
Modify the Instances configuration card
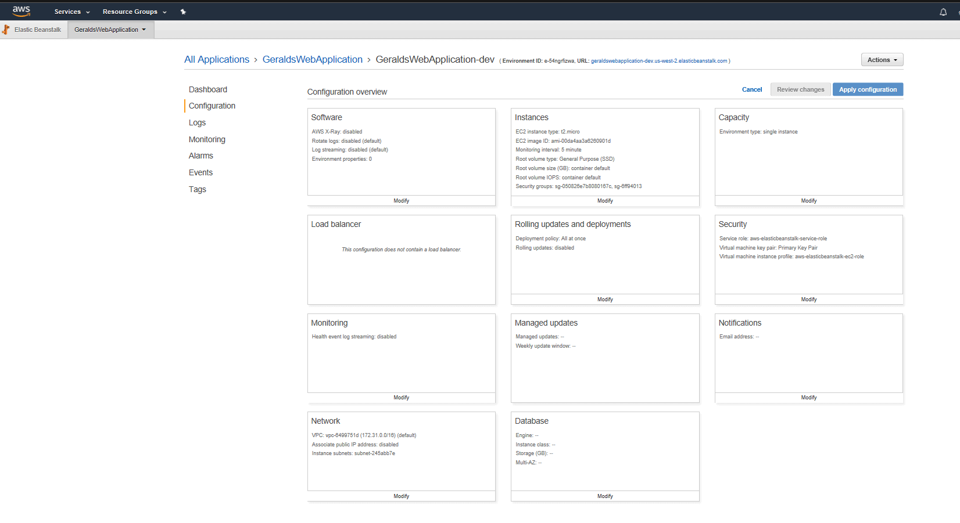pos(605,201)
